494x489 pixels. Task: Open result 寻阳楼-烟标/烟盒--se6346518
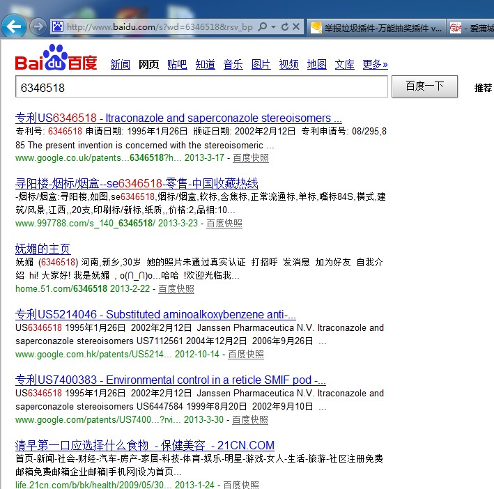pyautogui.click(x=137, y=184)
